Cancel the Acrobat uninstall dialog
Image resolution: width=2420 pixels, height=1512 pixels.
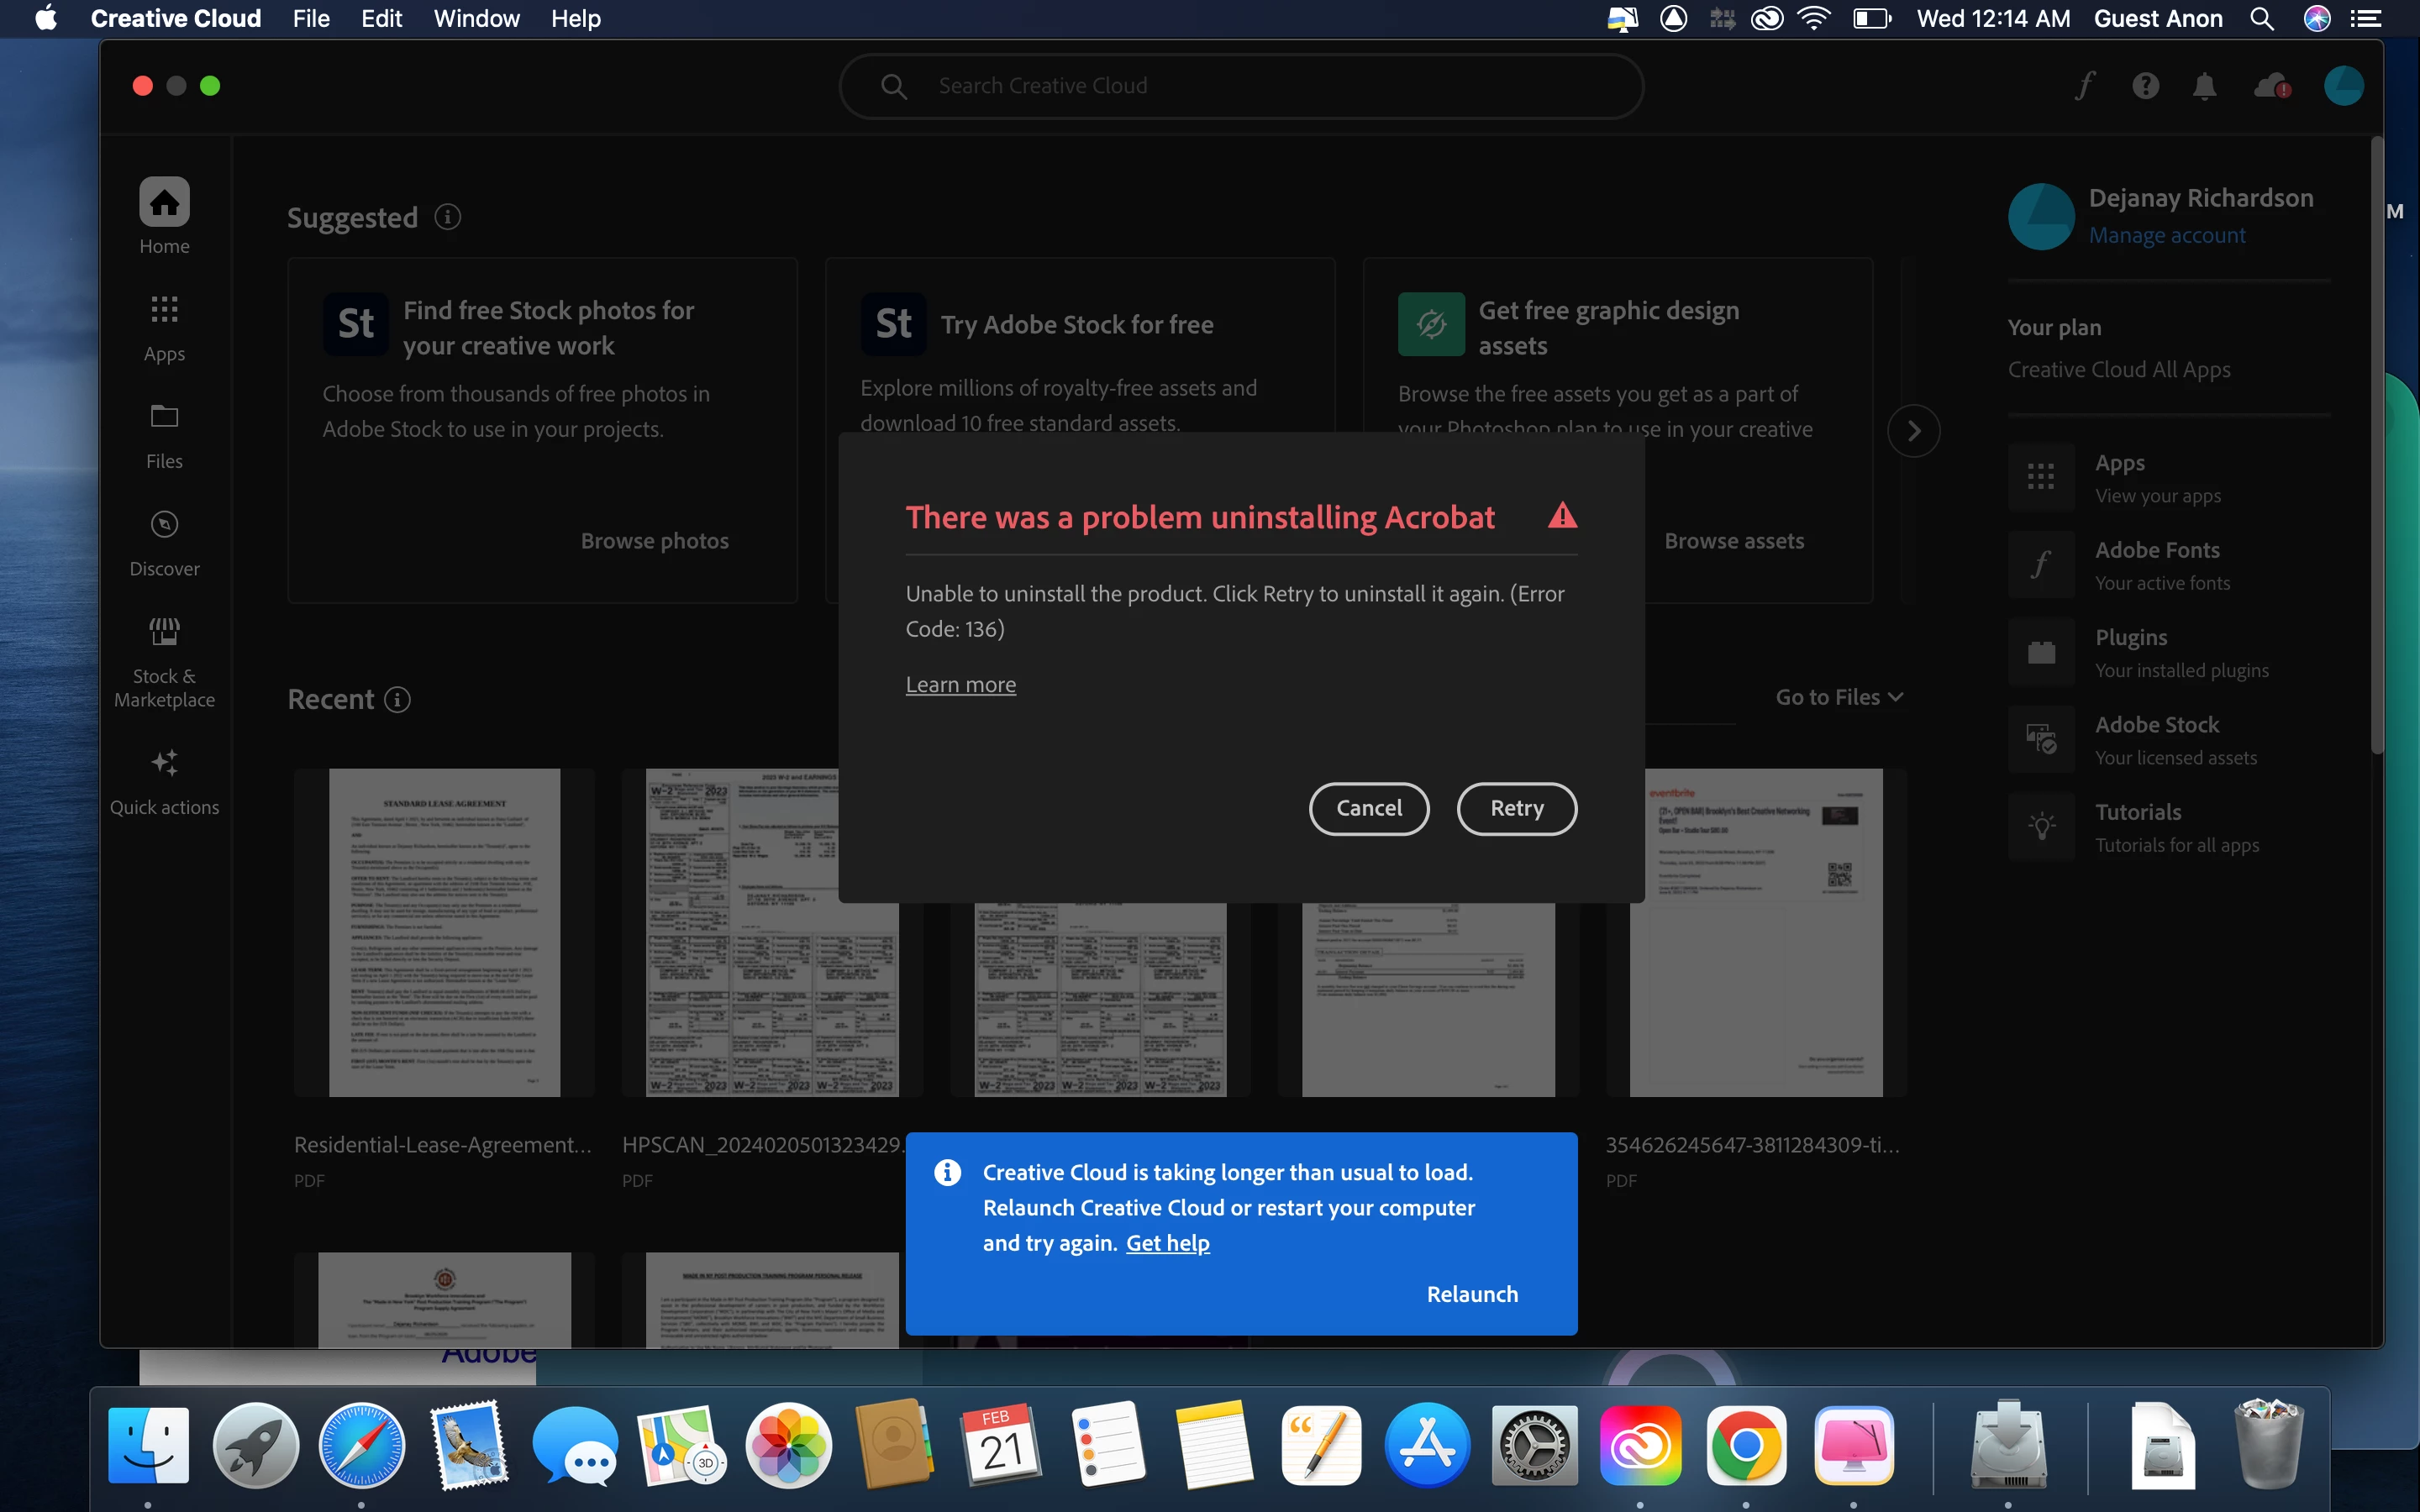(1368, 808)
